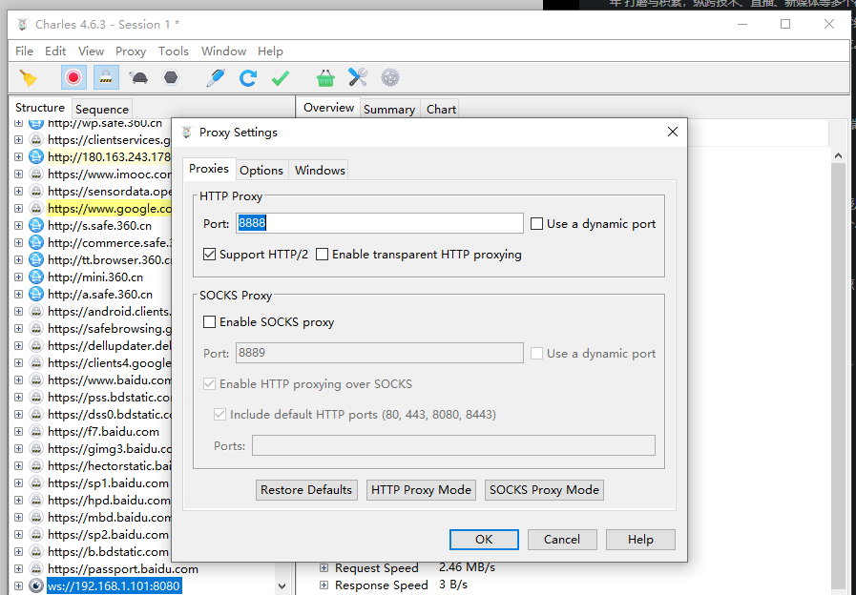Click websocket icon for ws://192.168.1.101:8080

(x=36, y=586)
